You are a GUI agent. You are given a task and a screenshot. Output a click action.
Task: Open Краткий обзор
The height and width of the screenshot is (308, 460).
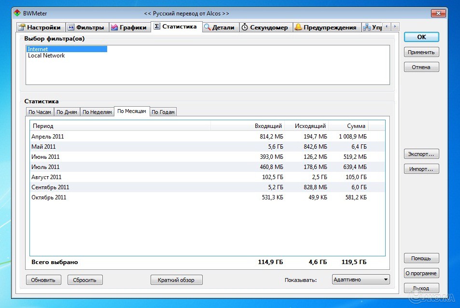(176, 280)
